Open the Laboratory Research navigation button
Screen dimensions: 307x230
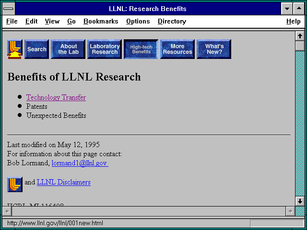point(105,49)
